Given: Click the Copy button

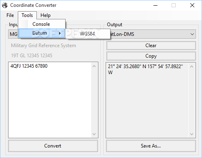Looking at the screenshot, I should tap(151, 56).
